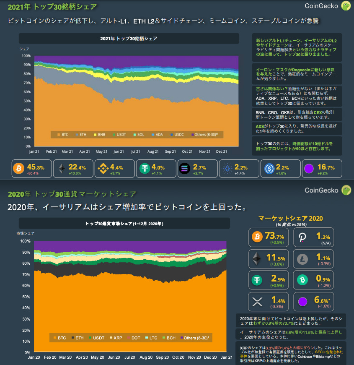The image size is (354, 365).
Task: Click ADA legend swatch in 2021 chart
Action: click(x=153, y=135)
